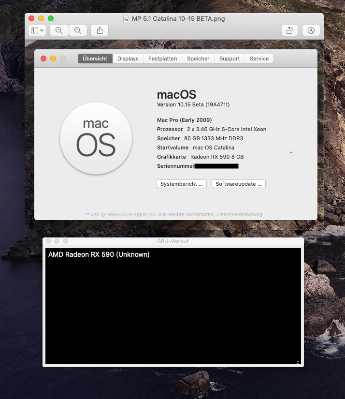Maximize the Preview window with green button
Image resolution: width=345 pixels, height=399 pixels.
[51, 18]
